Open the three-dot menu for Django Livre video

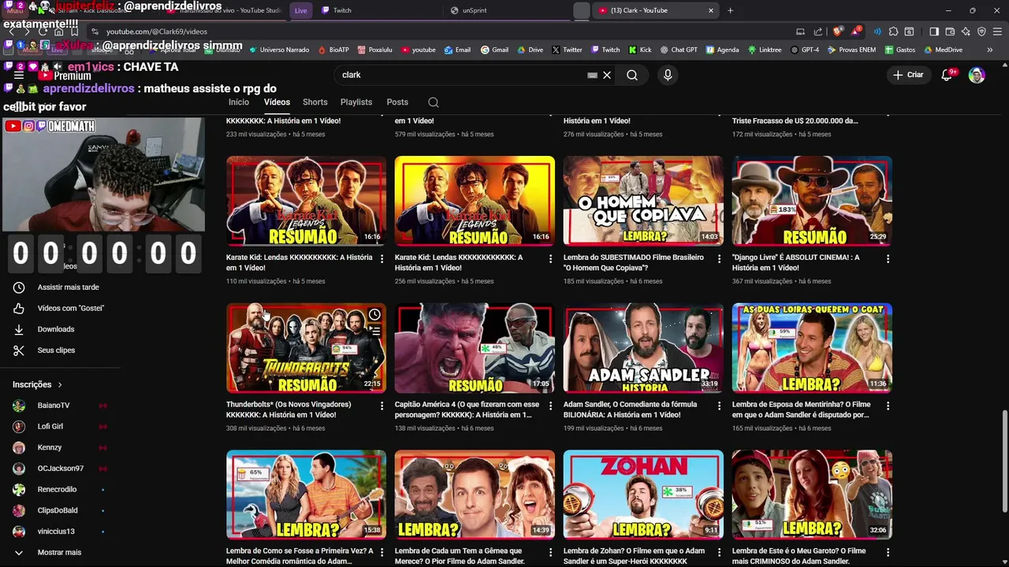(888, 258)
